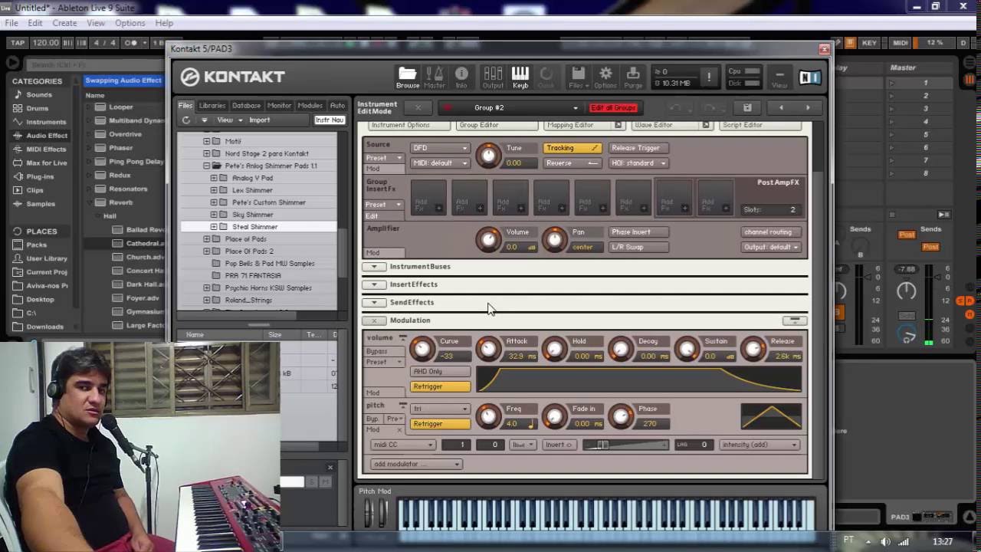Open Max for Live category
981x552 pixels.
(x=47, y=163)
